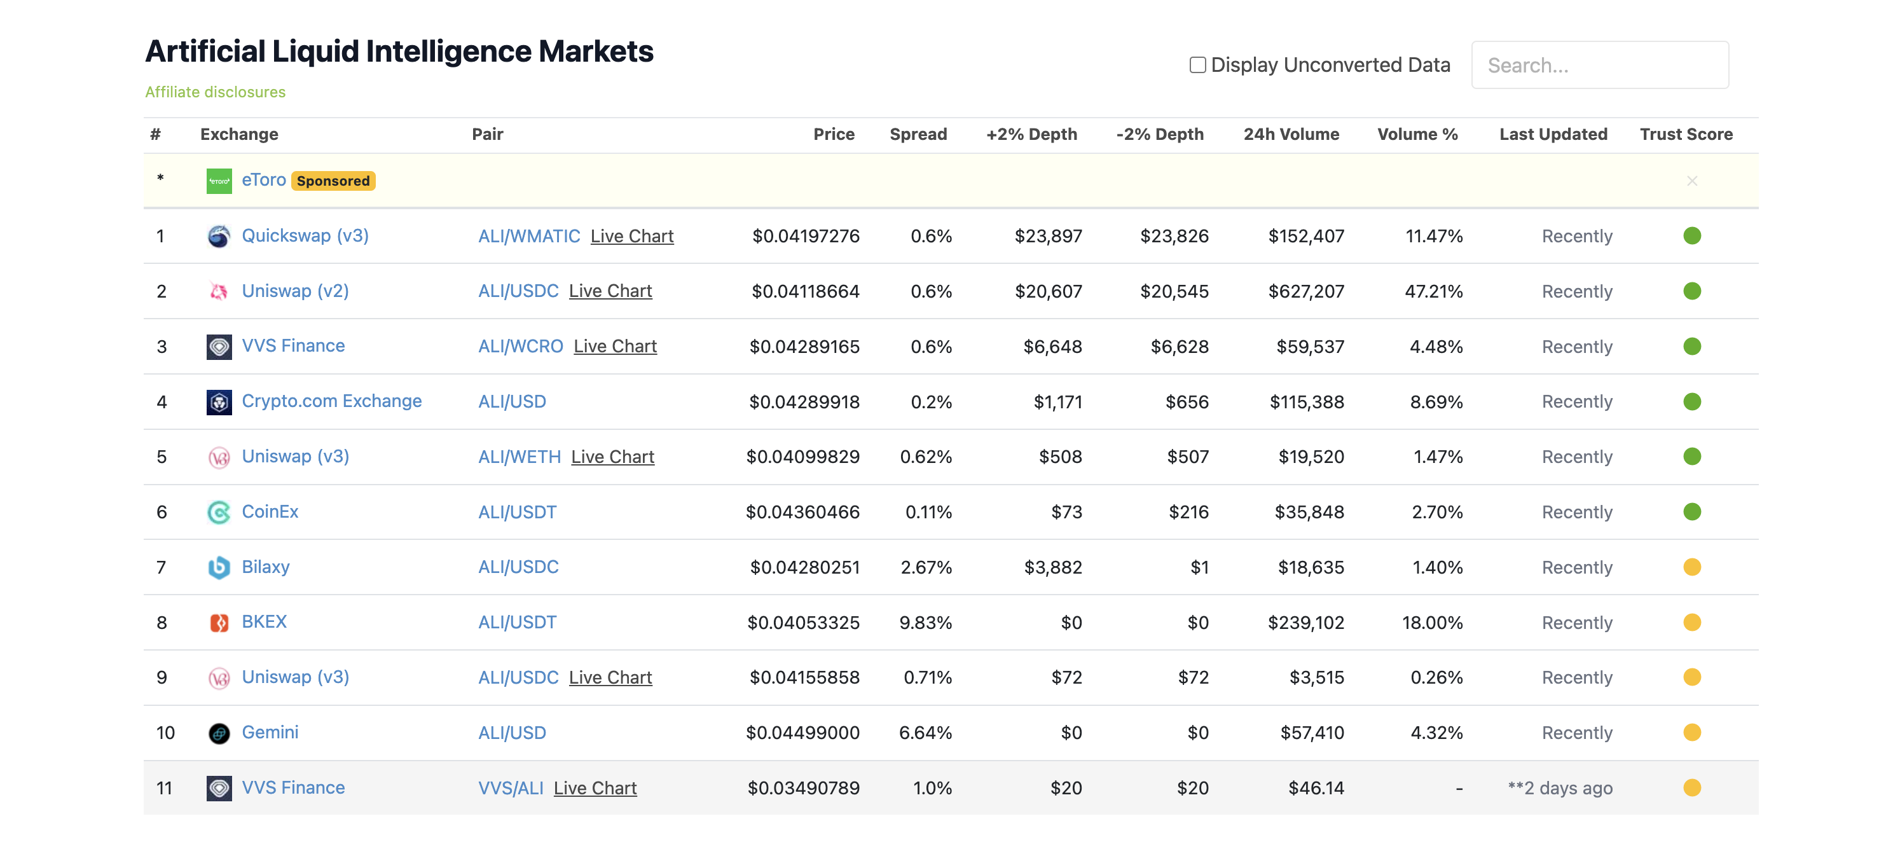Click yellow trust score dot for BKEX
This screenshot has width=1886, height=842.
[1691, 623]
